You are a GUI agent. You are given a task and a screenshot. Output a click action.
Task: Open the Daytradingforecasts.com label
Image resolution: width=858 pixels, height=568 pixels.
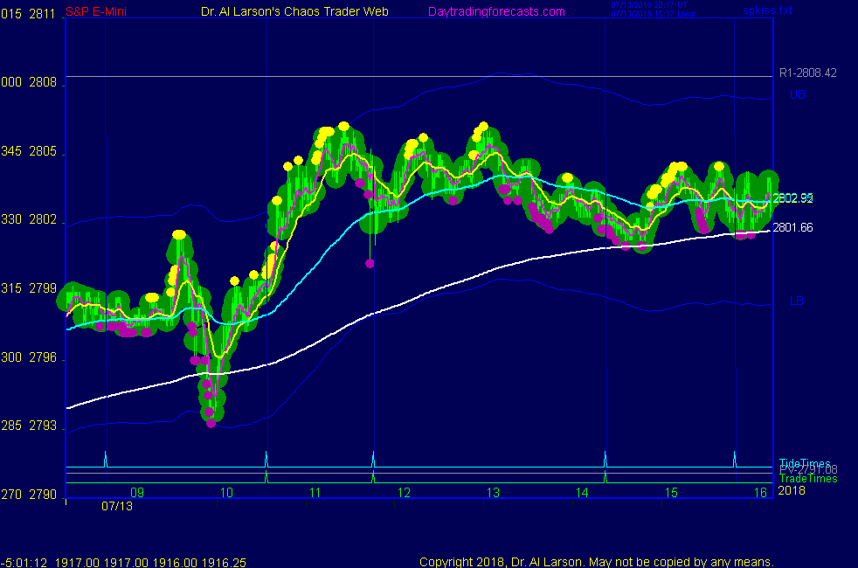coord(496,11)
